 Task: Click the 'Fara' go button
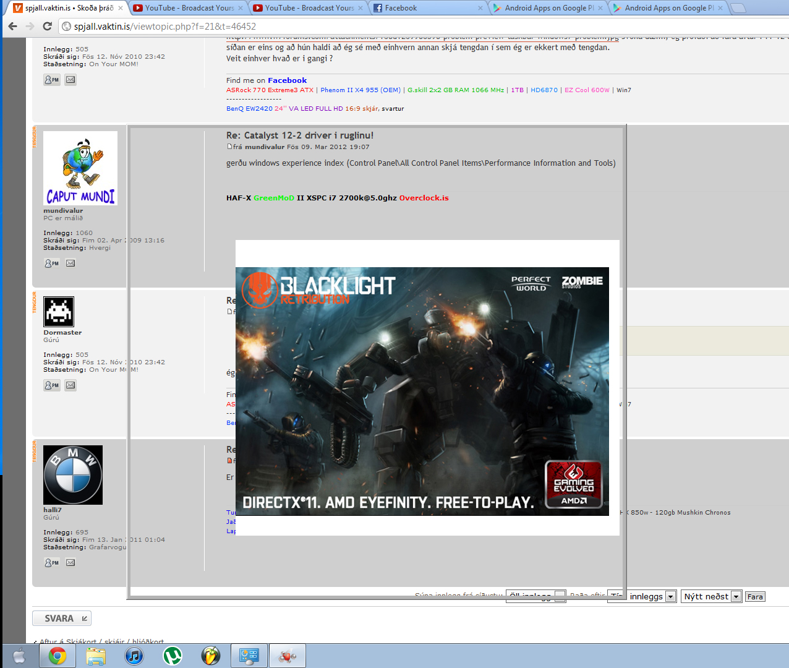[x=755, y=597]
